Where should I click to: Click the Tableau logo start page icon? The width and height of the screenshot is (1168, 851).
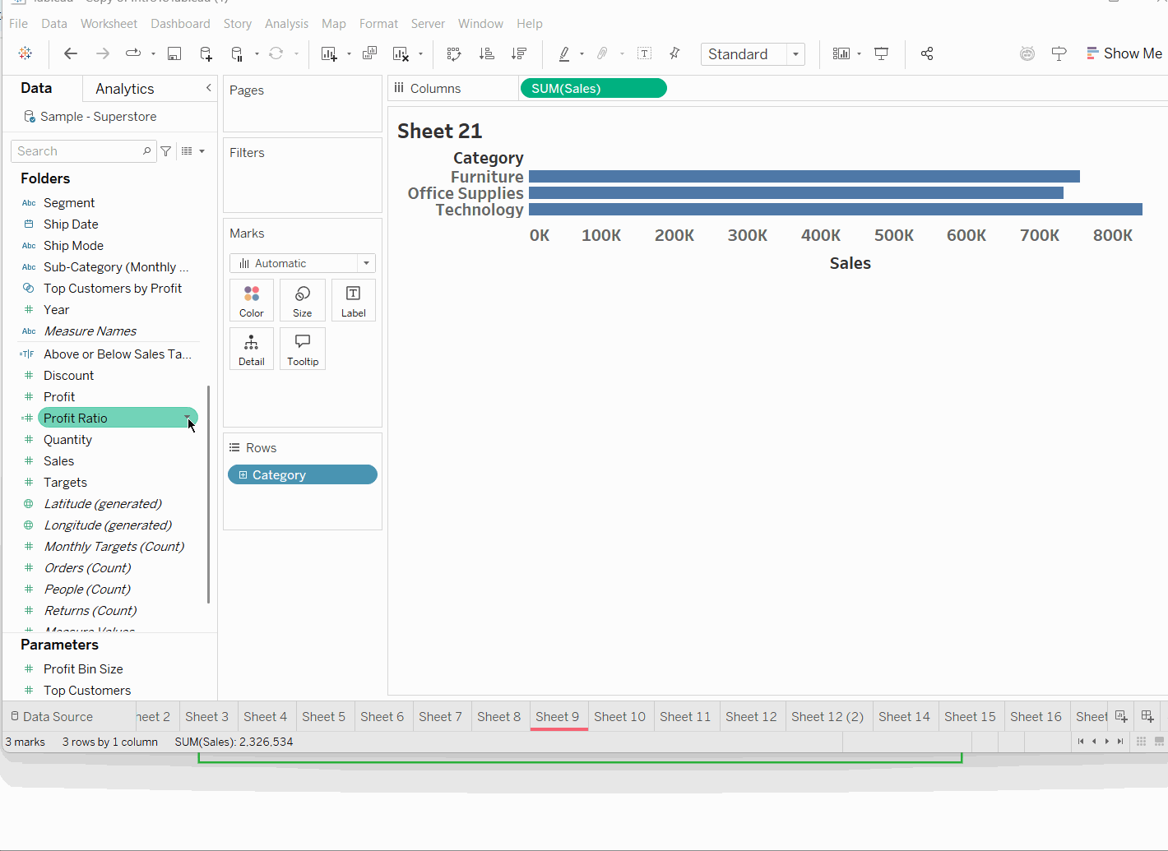tap(25, 53)
